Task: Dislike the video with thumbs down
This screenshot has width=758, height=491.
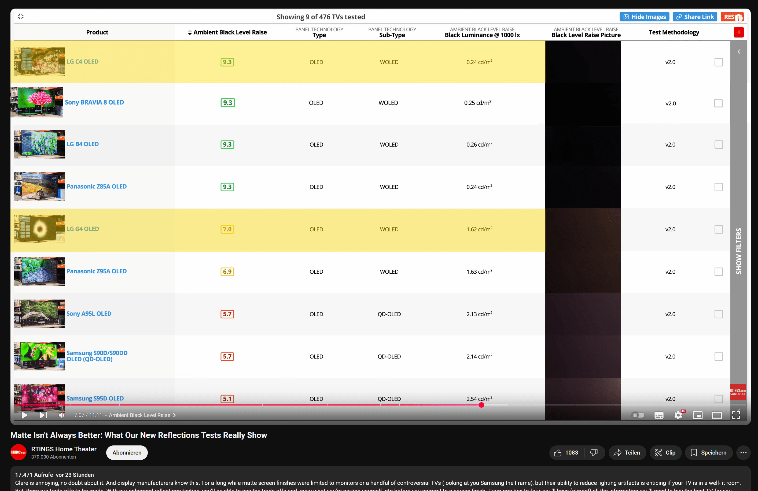Action: click(594, 452)
